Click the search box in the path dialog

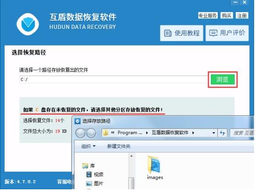point(243,133)
